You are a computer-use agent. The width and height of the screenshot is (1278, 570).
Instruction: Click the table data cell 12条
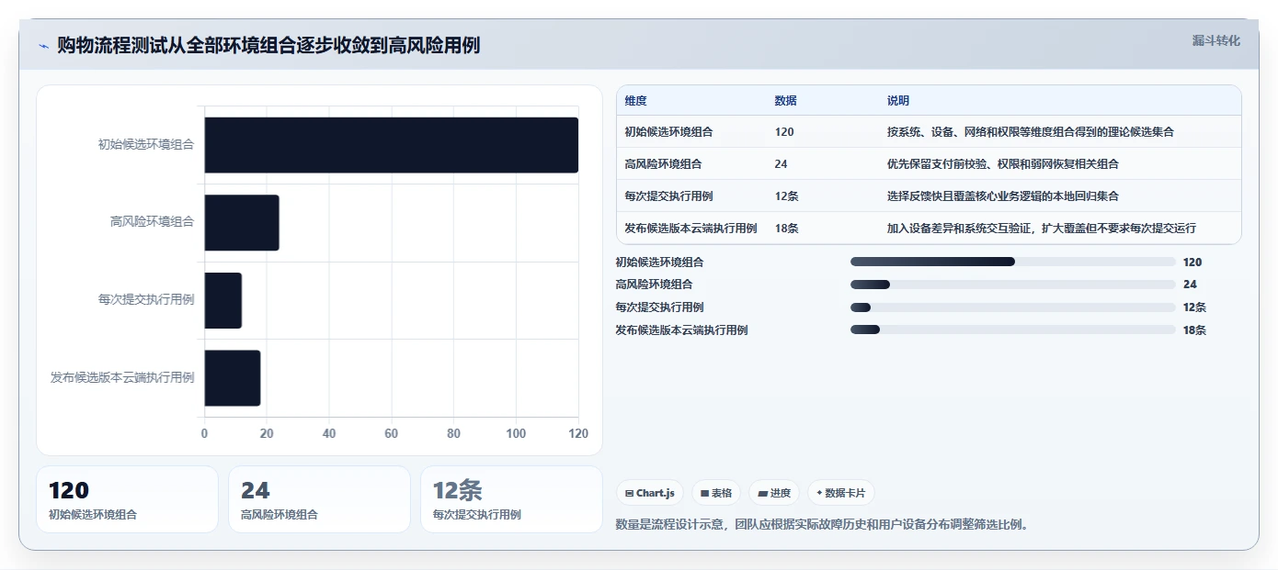pyautogui.click(x=786, y=196)
